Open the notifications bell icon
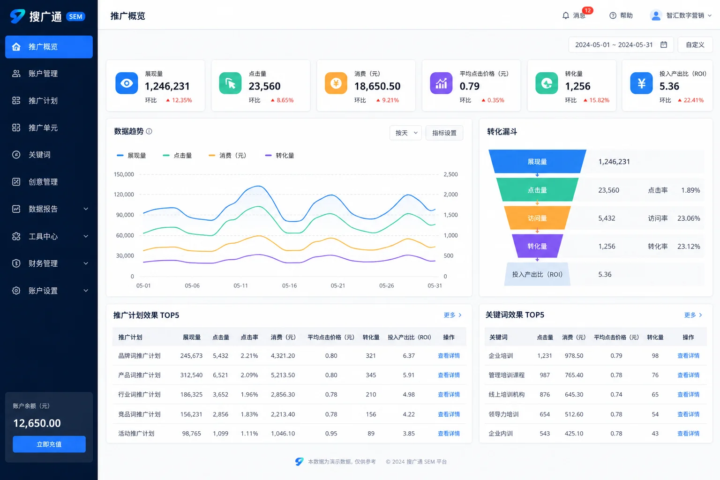 coord(566,15)
